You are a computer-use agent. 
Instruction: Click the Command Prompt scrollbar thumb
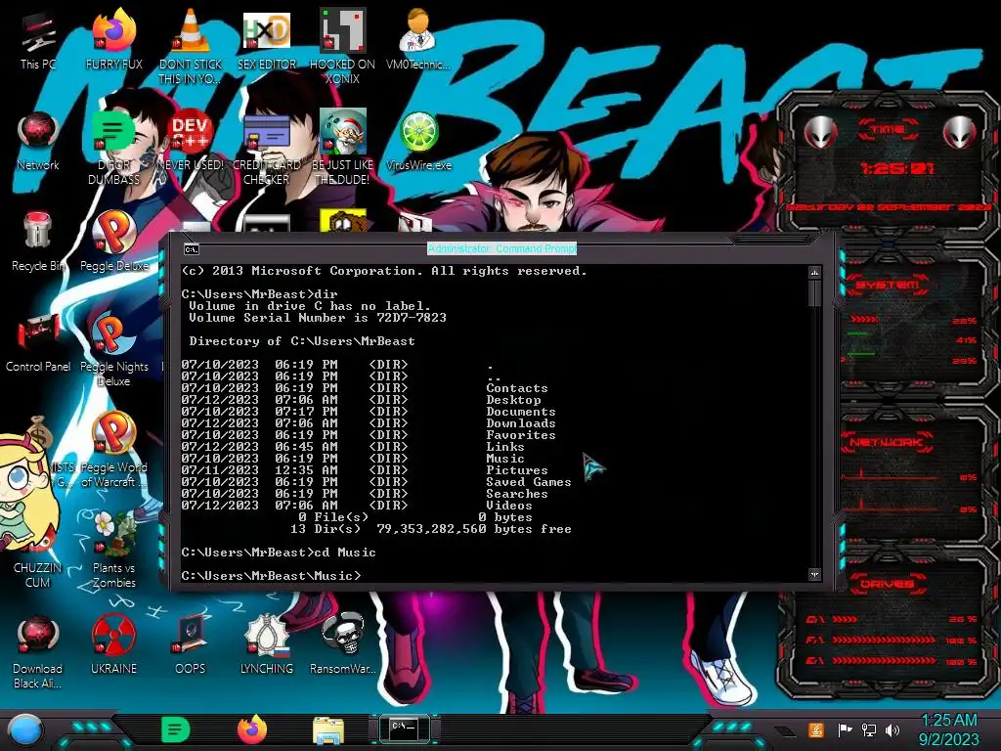point(814,293)
